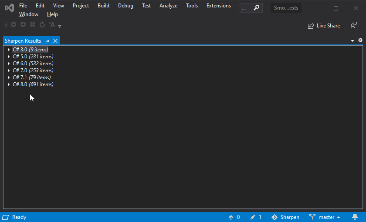Click the search input box

(x=251, y=8)
